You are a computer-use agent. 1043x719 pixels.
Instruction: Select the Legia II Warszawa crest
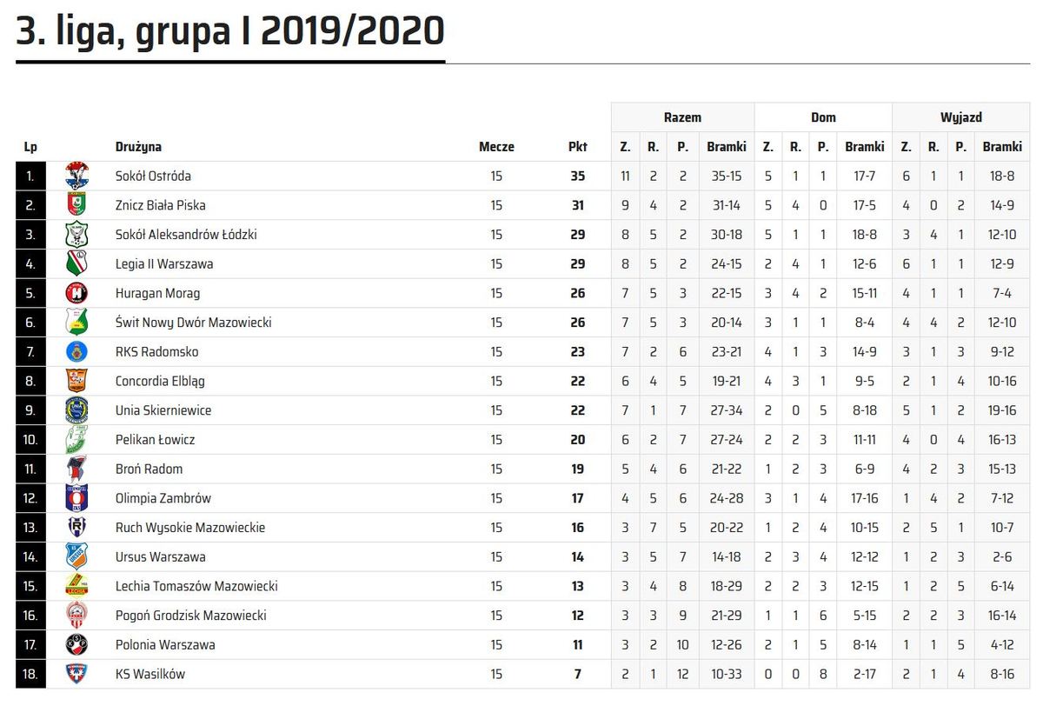click(x=76, y=263)
